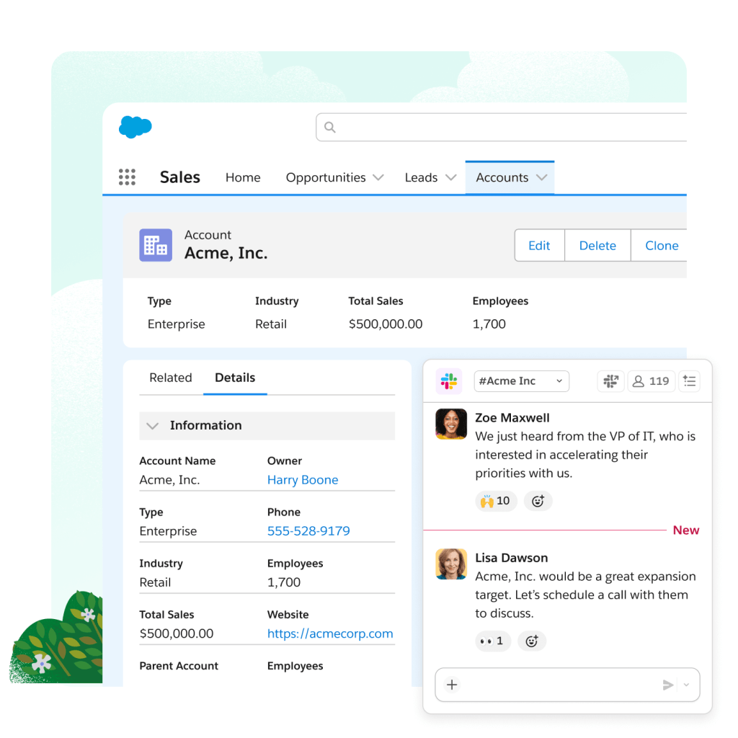Open the Leads tab
Image resolution: width=738 pixels, height=738 pixels.
pos(421,177)
